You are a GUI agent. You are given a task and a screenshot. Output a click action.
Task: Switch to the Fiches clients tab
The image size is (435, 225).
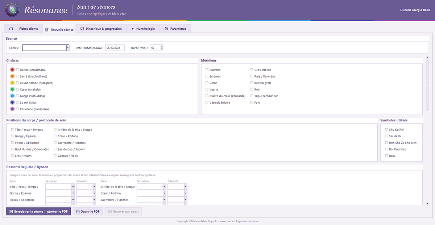pos(24,29)
